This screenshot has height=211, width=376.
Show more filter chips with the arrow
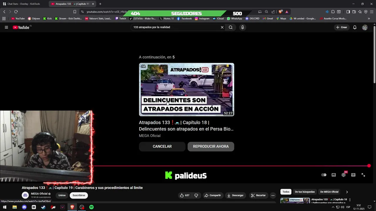pos(347,192)
